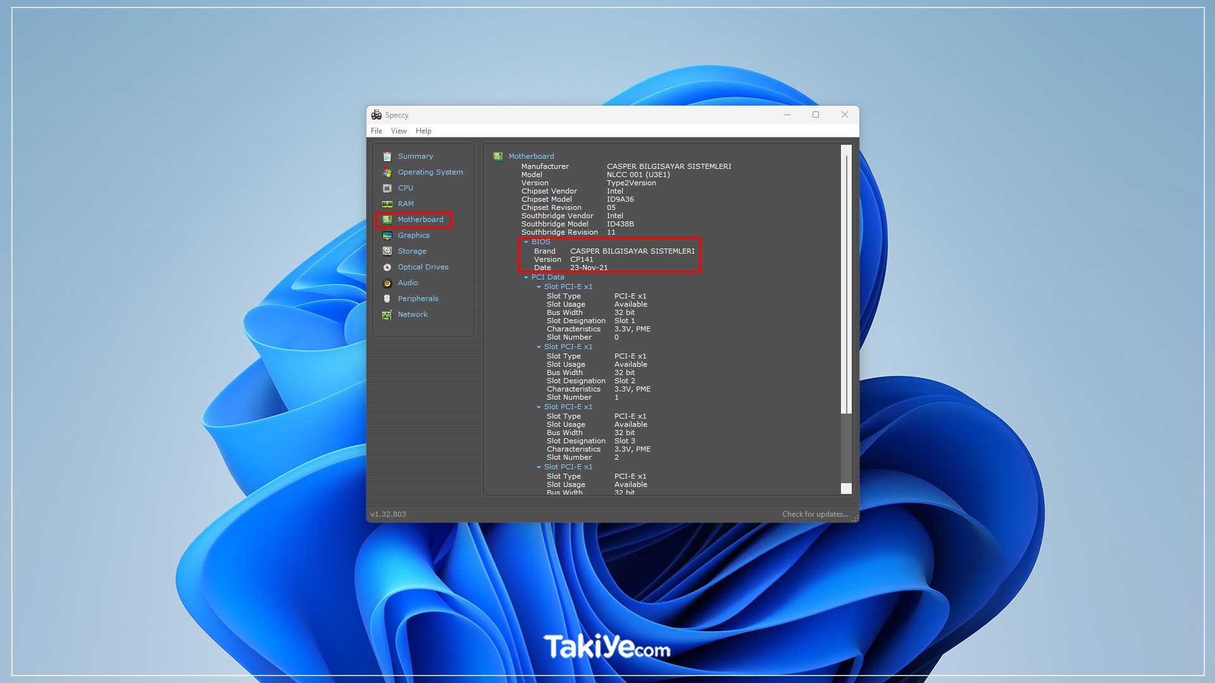Collapse the last visible Slot PCI-E x1 node
The width and height of the screenshot is (1215, 683).
539,467
